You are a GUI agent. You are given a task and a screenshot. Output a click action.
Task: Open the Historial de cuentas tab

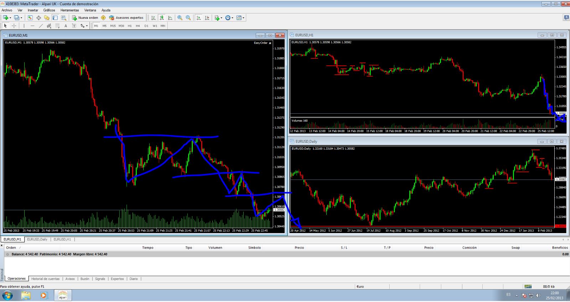click(x=46, y=279)
